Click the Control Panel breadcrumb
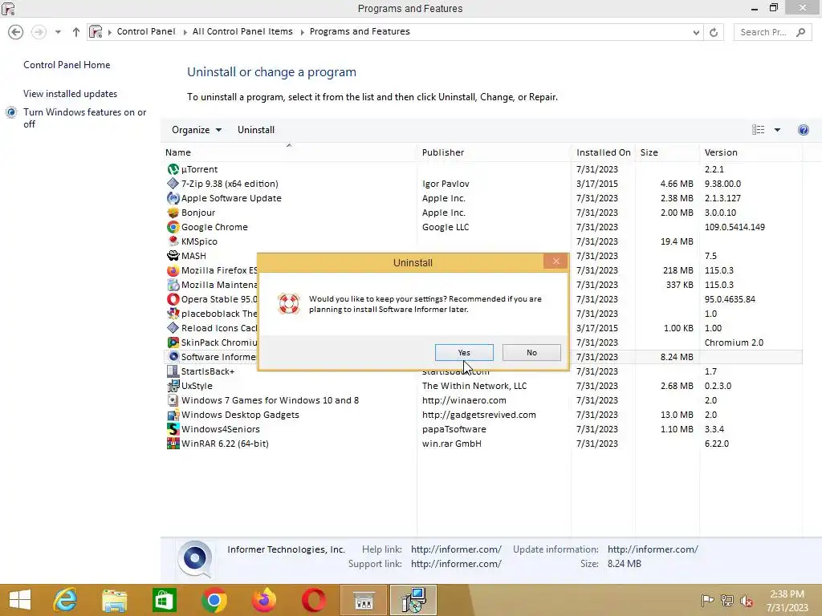 146,31
